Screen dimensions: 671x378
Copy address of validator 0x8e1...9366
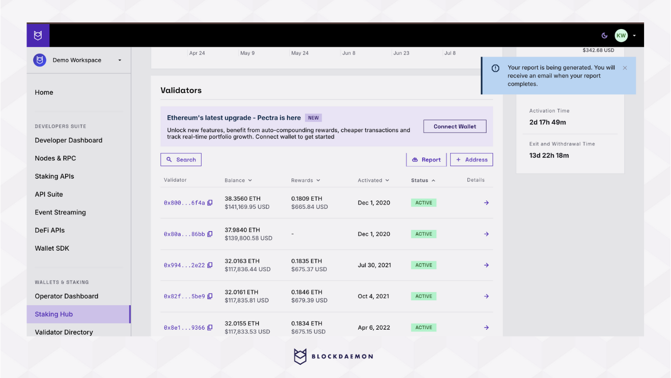pos(210,328)
